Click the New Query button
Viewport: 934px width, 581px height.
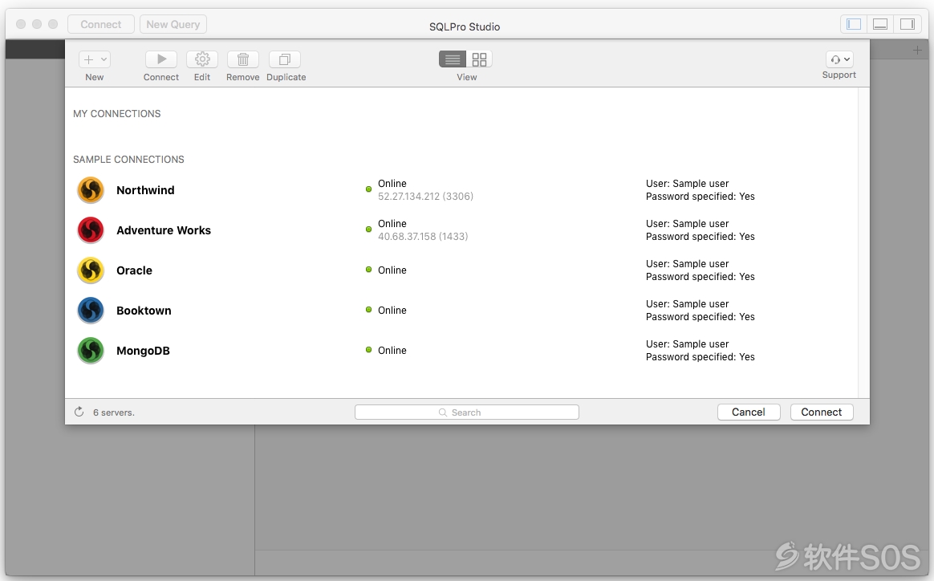coord(173,24)
